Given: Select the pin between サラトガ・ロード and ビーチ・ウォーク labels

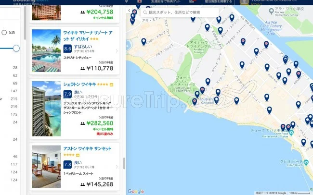Looking at the screenshot, I should coord(208,82).
